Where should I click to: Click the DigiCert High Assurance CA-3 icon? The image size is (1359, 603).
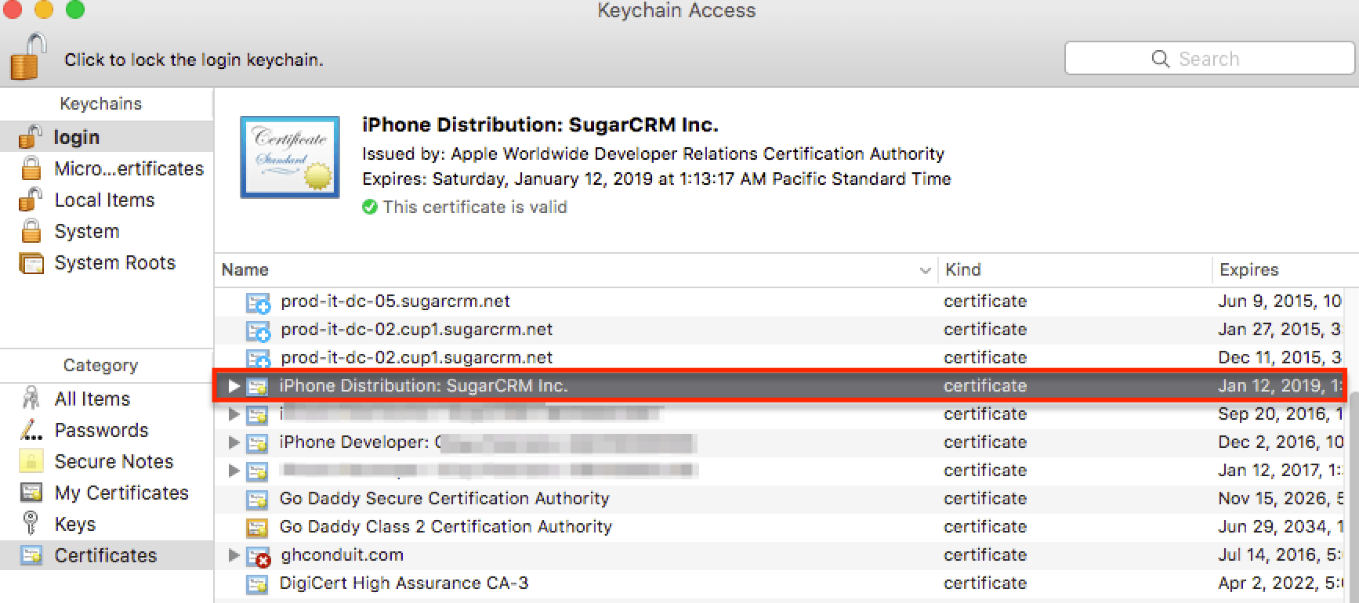(x=257, y=584)
